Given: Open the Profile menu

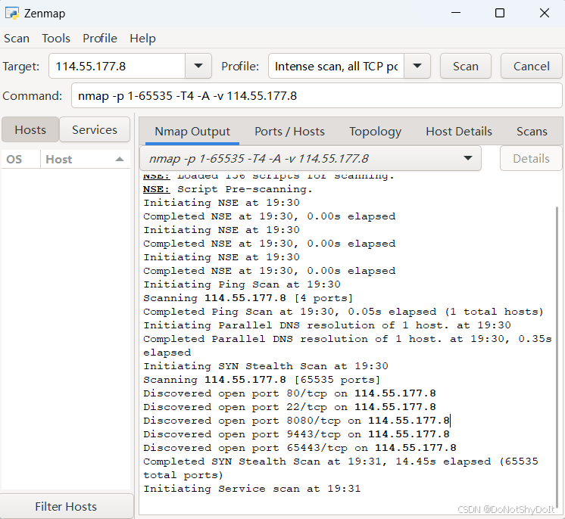Looking at the screenshot, I should (100, 38).
